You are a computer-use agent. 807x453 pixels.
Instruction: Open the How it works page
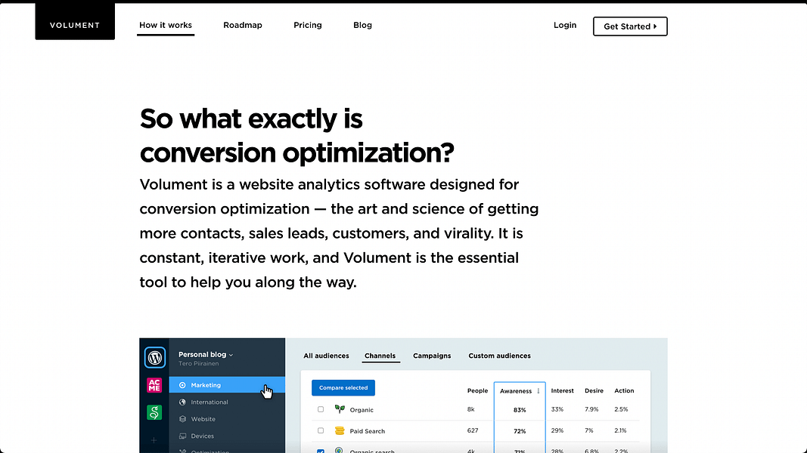coord(165,25)
